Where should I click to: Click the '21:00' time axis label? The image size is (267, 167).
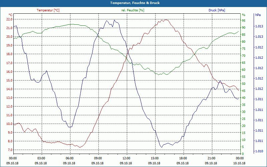(211, 158)
